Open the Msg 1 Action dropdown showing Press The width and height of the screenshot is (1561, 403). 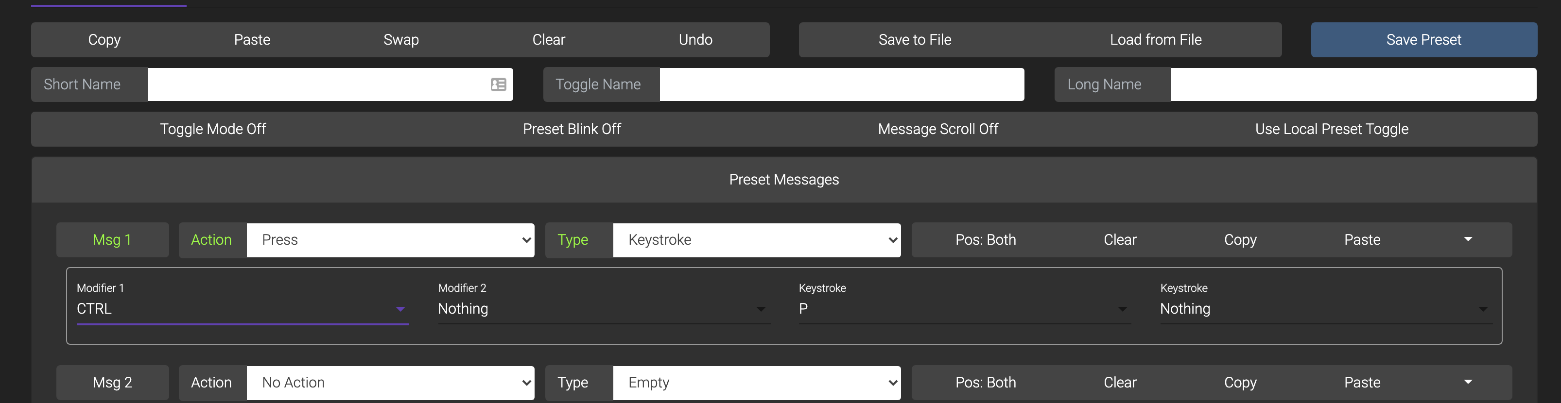click(x=390, y=240)
